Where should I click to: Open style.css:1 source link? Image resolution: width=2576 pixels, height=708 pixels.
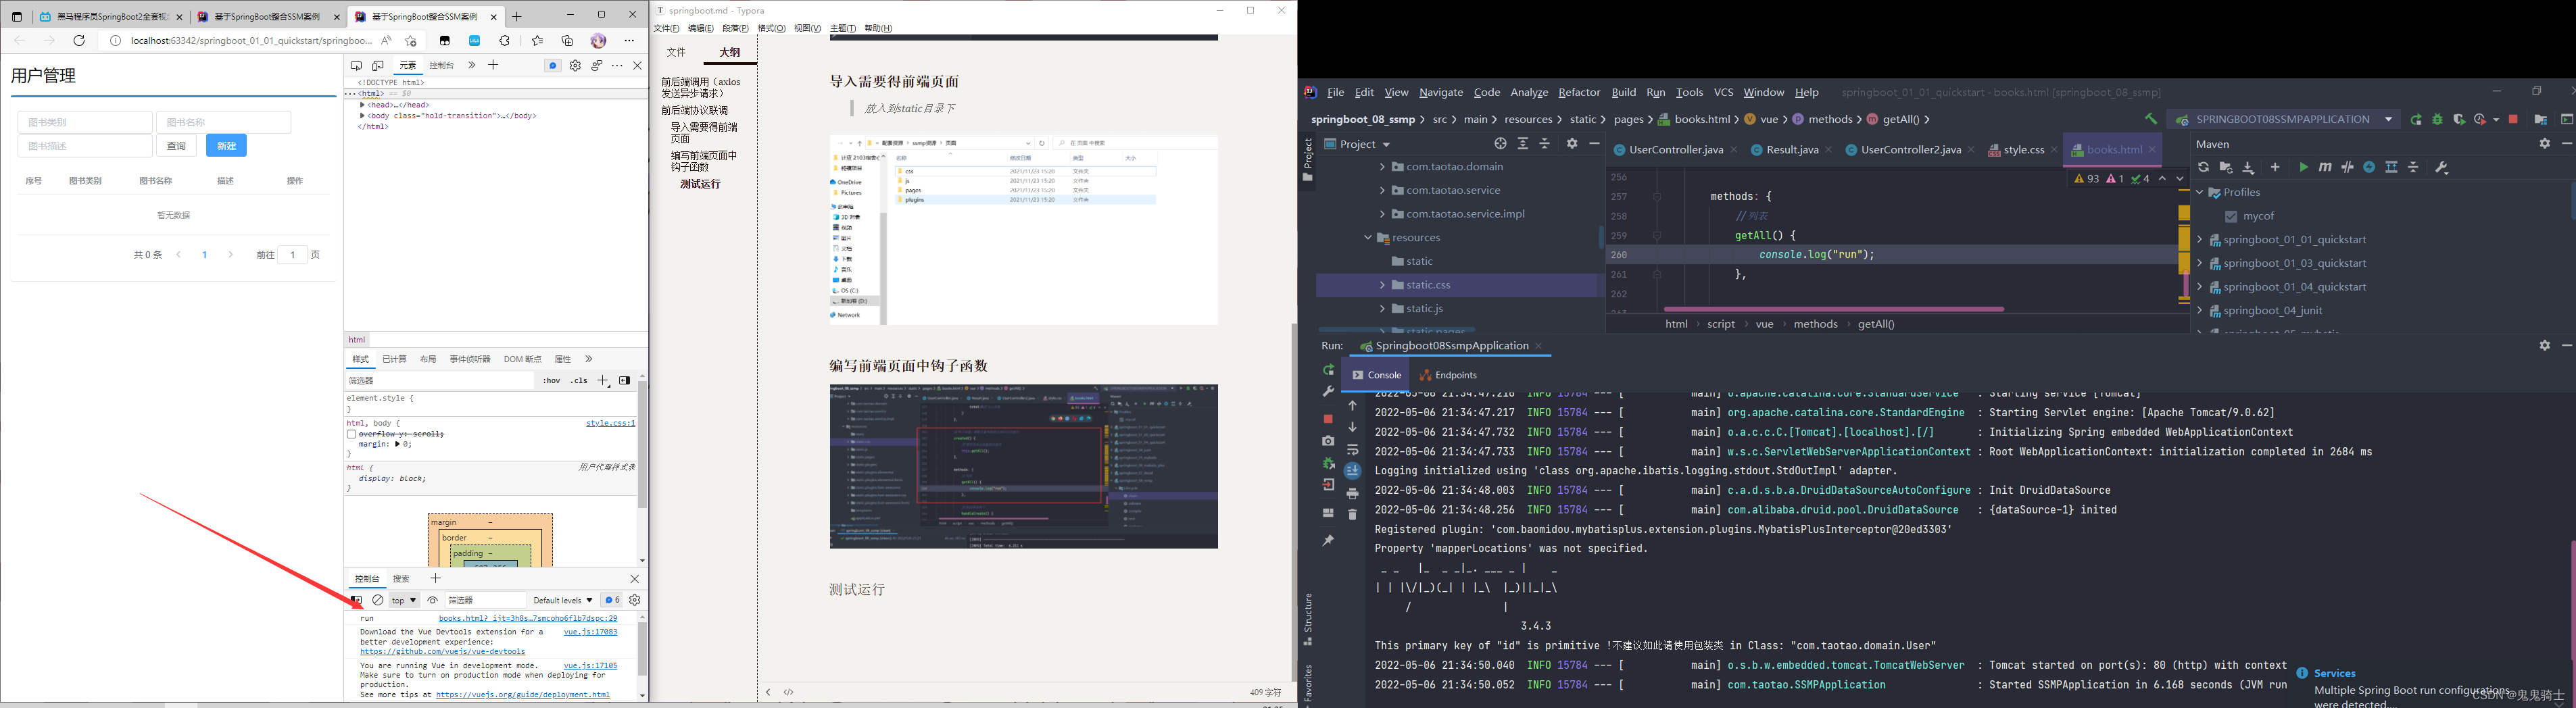point(610,423)
